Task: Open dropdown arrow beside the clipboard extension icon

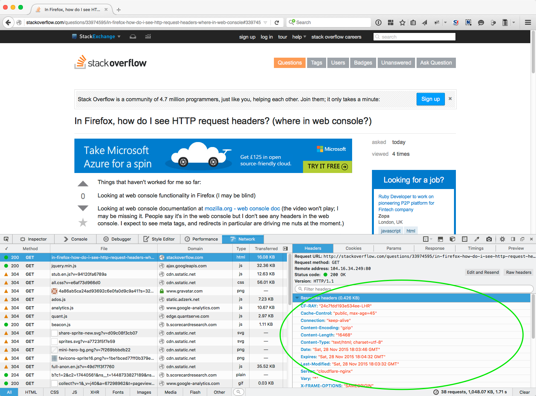Action: [513, 23]
